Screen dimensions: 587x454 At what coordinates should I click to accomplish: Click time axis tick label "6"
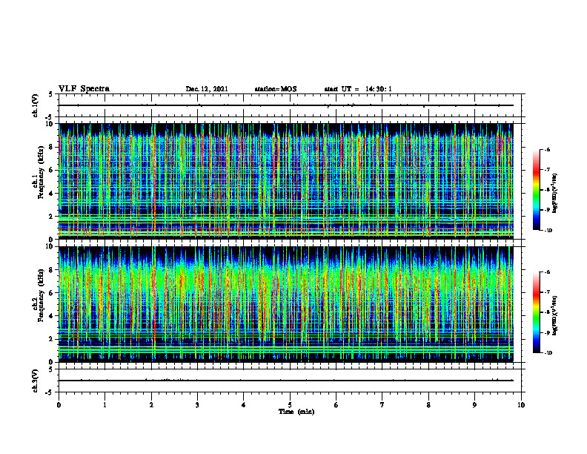pyautogui.click(x=336, y=405)
